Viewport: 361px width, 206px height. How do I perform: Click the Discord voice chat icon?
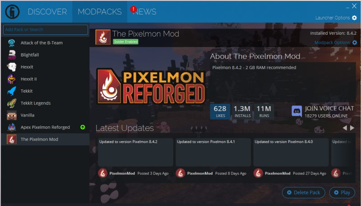tap(297, 112)
